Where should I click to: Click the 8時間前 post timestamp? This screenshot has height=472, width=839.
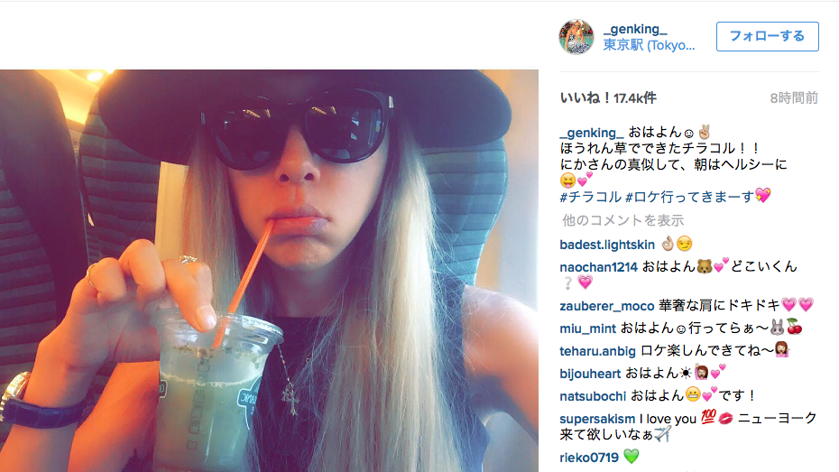(x=794, y=98)
